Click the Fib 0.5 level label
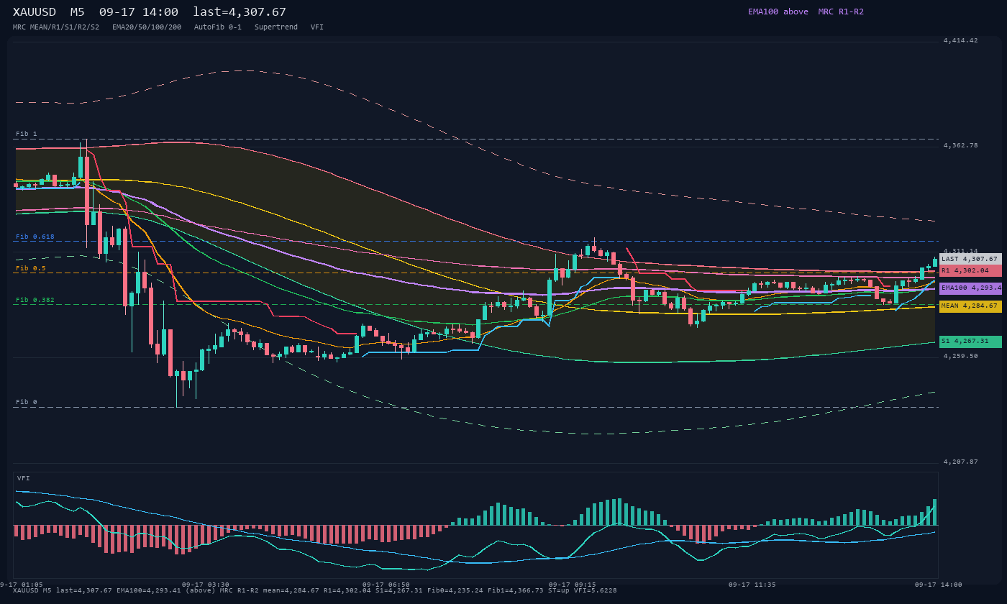The width and height of the screenshot is (1007, 604). 31,268
